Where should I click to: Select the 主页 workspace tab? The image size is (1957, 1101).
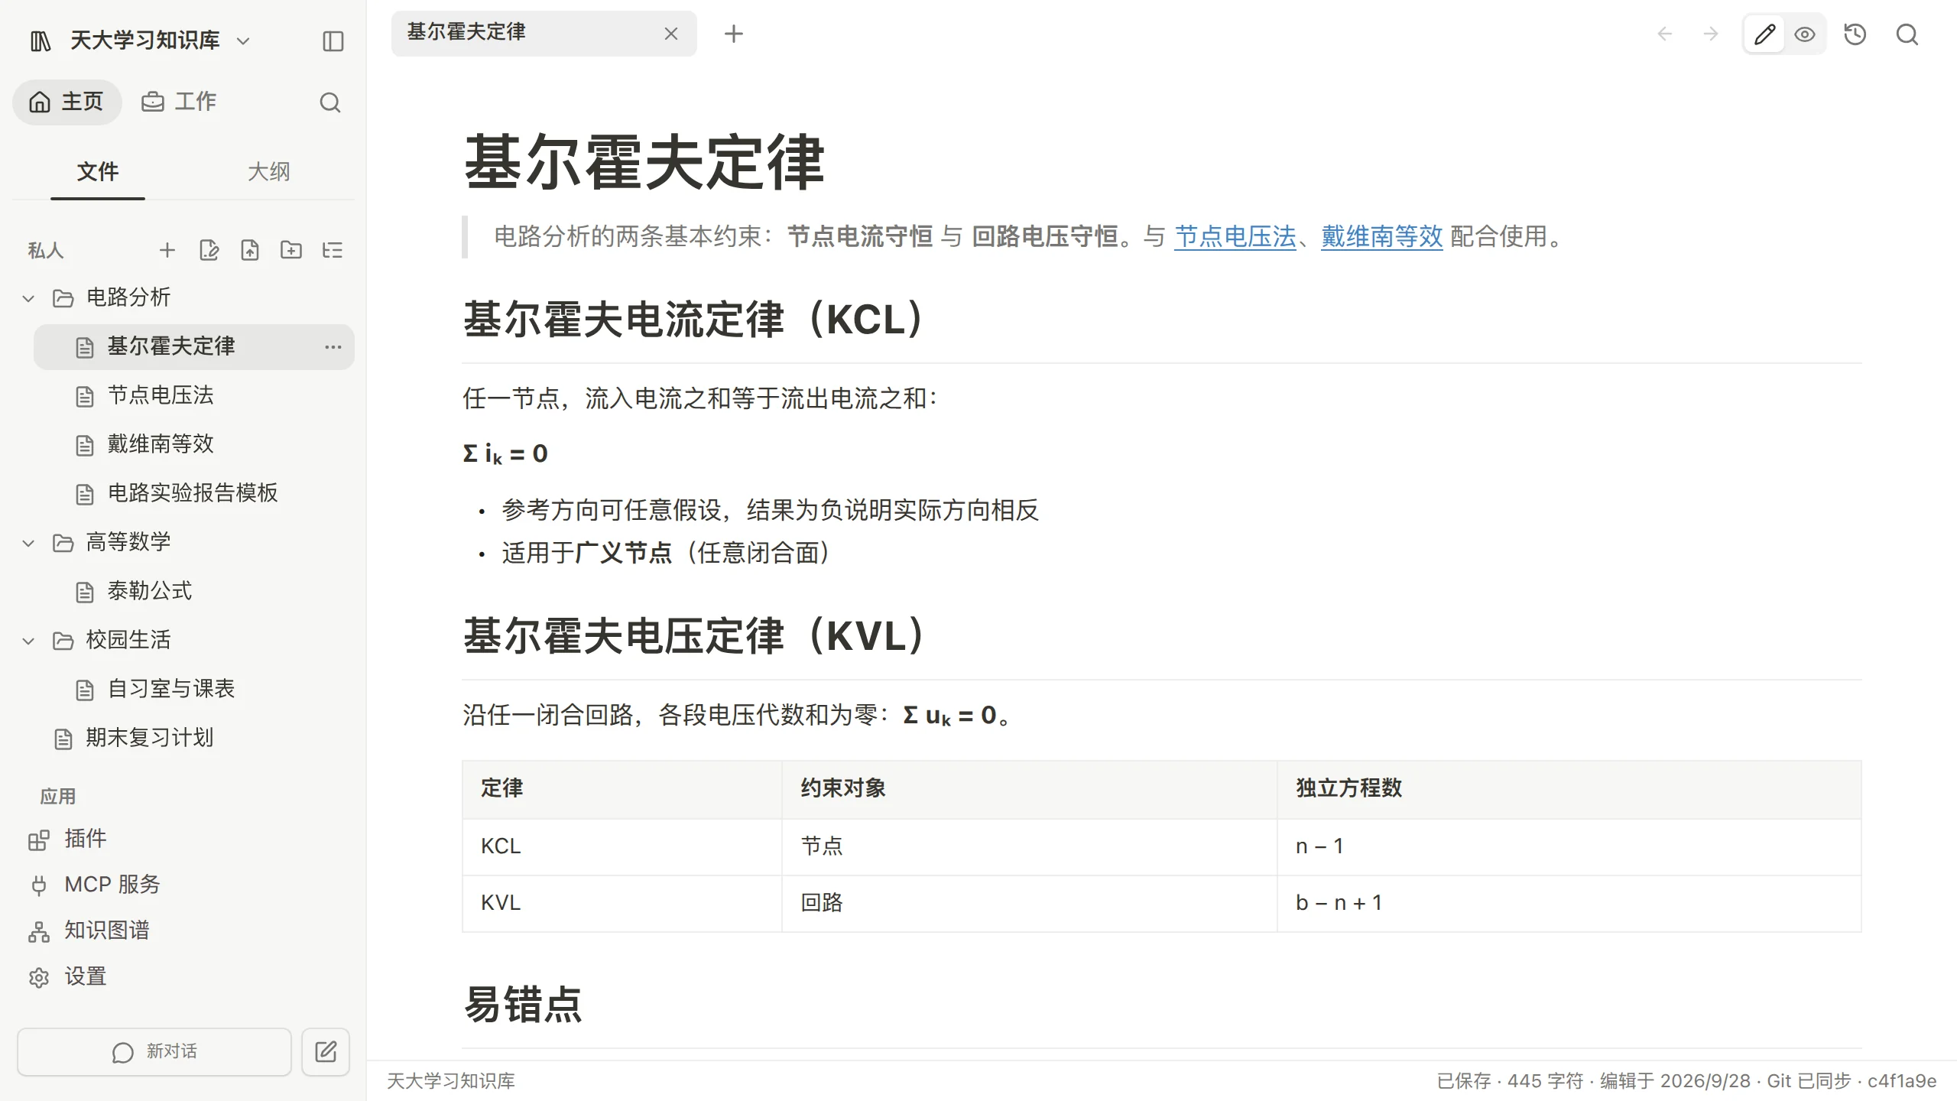click(x=67, y=102)
